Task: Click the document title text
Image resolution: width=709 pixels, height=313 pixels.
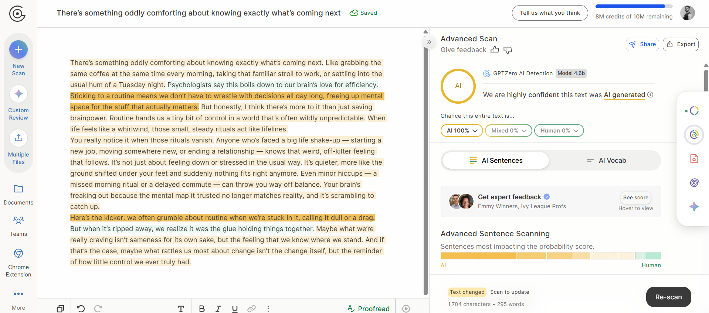Action: click(x=199, y=13)
